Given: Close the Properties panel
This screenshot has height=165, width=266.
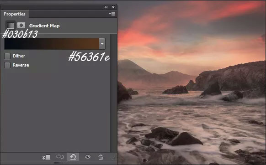Looking at the screenshot, I should click(113, 7).
